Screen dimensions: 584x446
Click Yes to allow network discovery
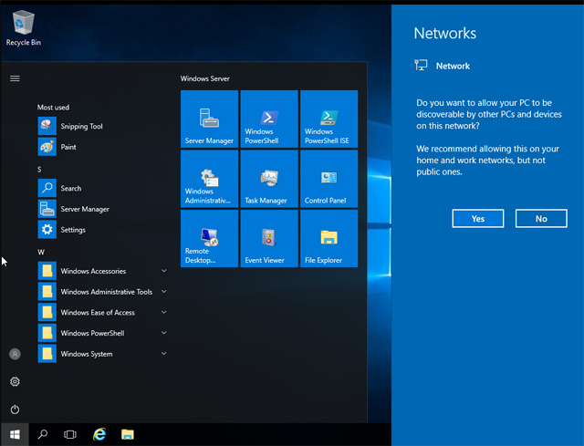click(477, 219)
